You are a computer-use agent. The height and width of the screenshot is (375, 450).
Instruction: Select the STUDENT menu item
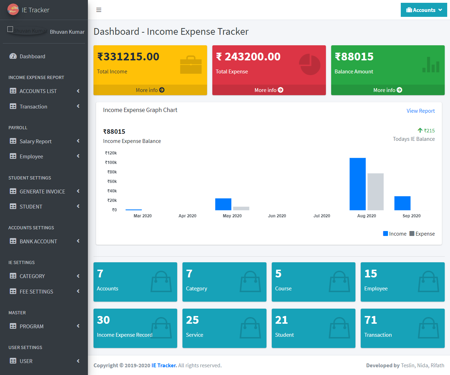31,206
